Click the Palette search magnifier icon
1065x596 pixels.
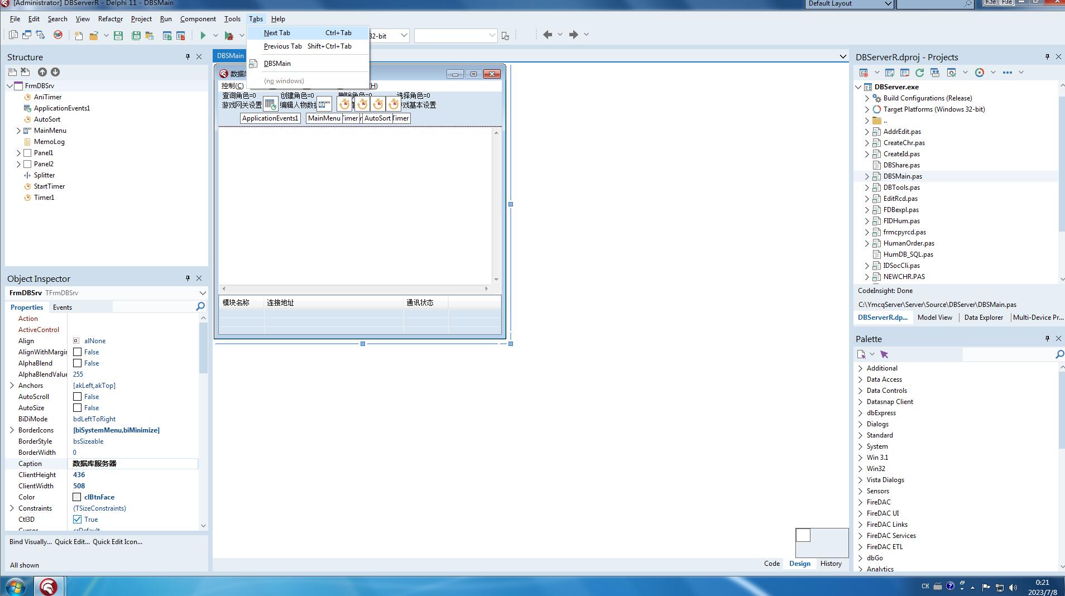pyautogui.click(x=1059, y=354)
